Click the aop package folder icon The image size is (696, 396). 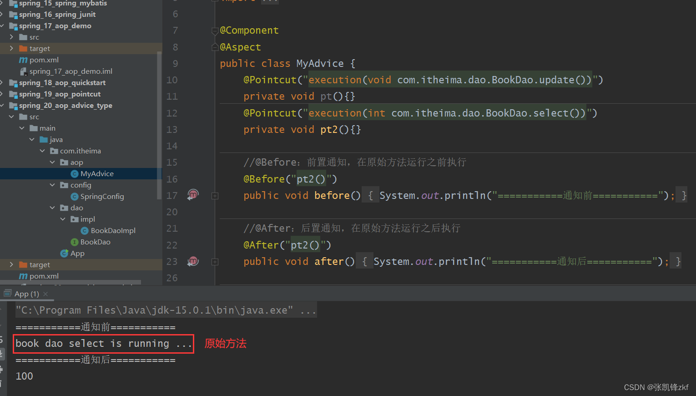click(x=65, y=162)
